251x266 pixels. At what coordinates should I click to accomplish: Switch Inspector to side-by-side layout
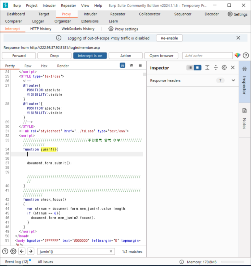pyautogui.click(x=197, y=68)
